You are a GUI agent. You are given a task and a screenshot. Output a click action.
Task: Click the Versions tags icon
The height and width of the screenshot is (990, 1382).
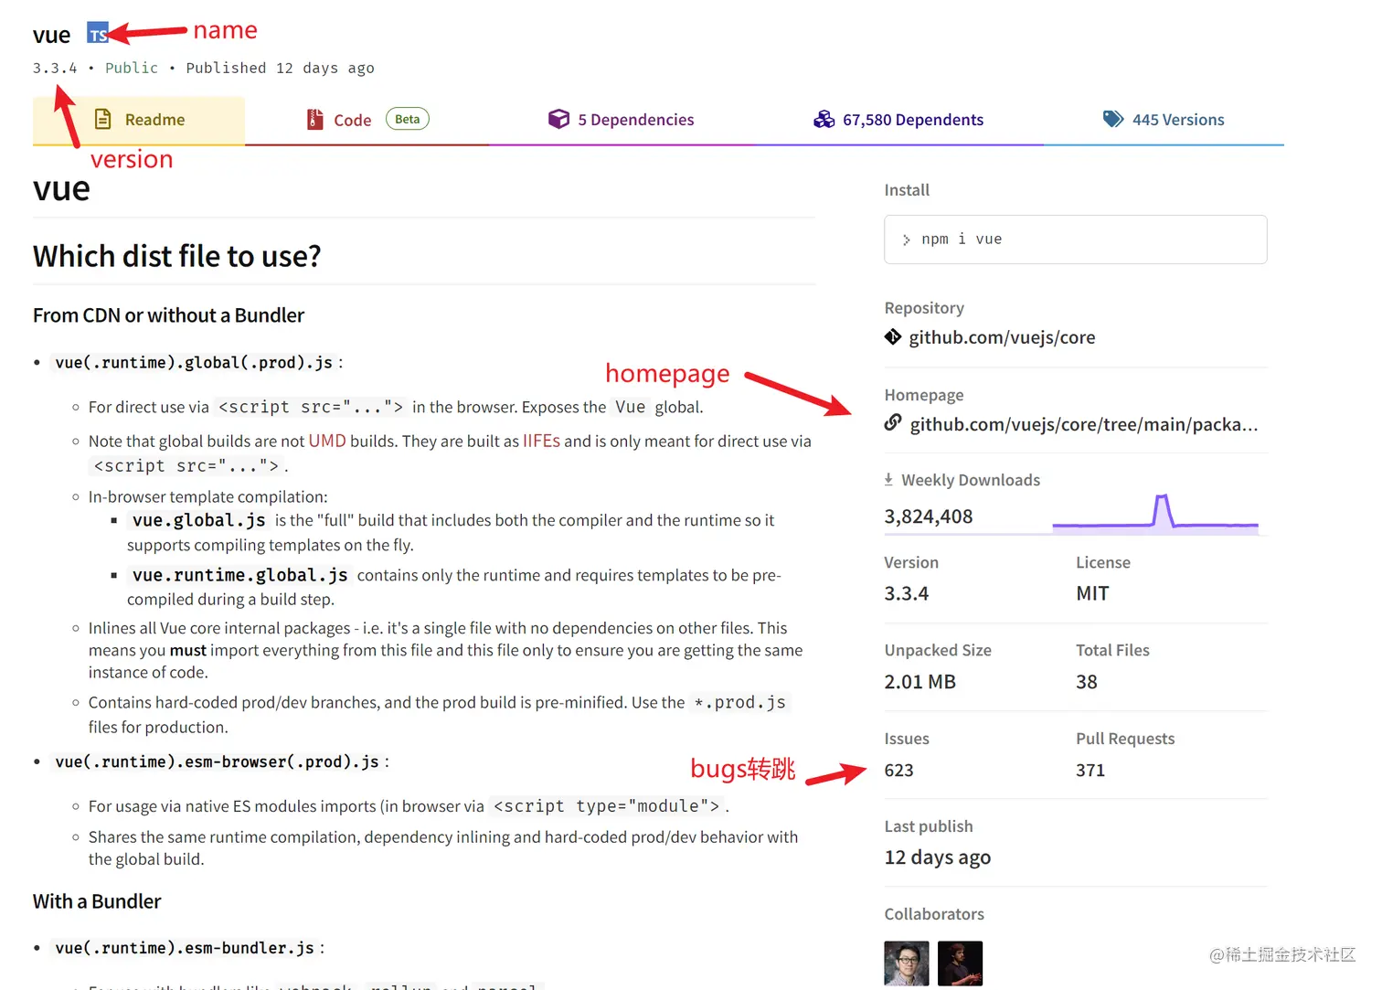point(1113,119)
